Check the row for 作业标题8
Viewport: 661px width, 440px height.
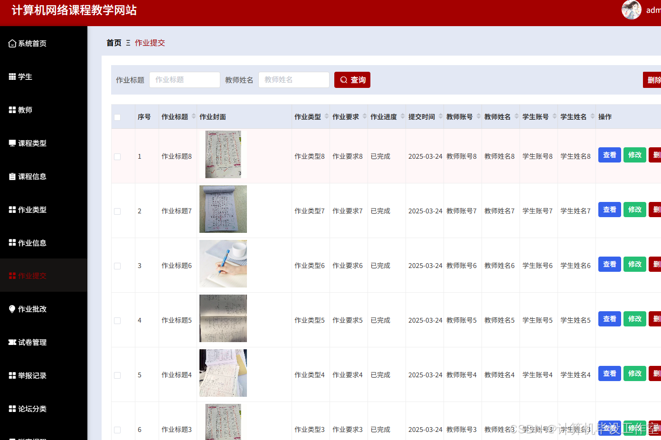point(117,156)
